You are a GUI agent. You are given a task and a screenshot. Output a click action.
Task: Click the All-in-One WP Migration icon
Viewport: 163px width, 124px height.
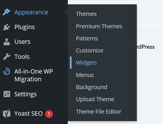pyautogui.click(x=7, y=71)
